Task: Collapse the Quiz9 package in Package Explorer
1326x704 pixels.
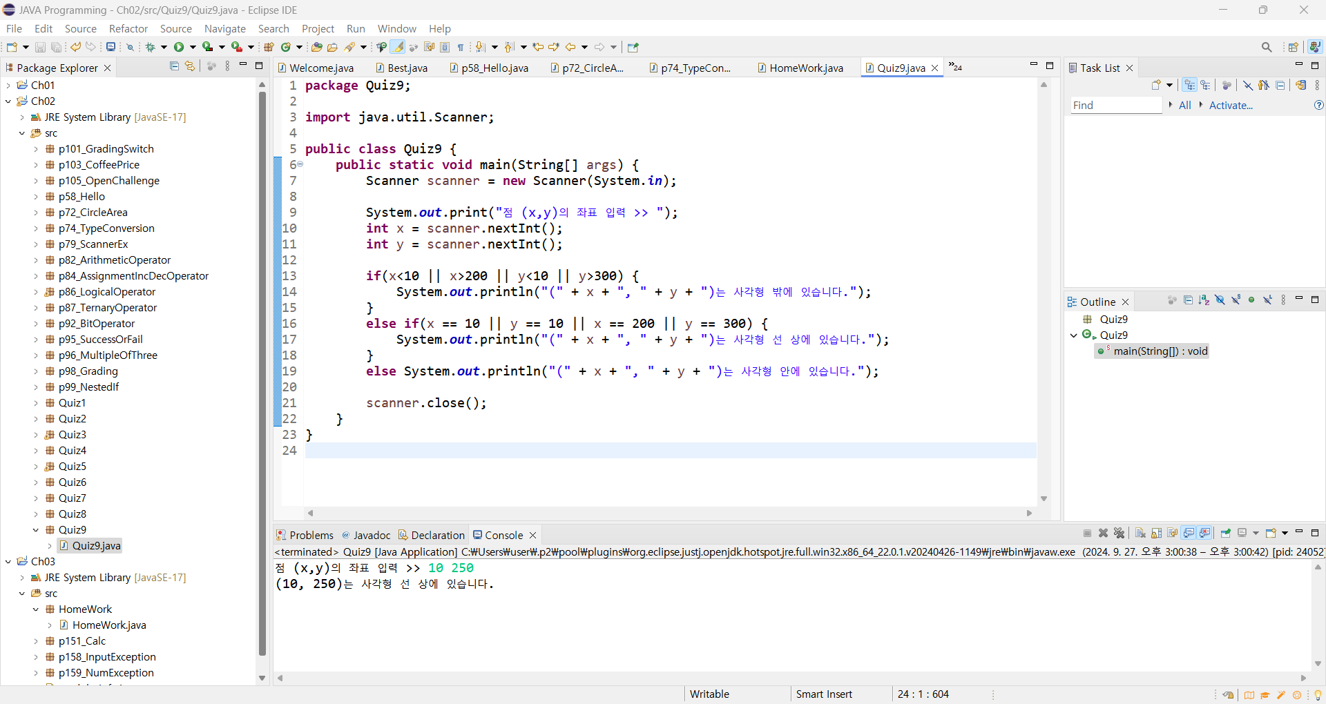Action: click(36, 530)
